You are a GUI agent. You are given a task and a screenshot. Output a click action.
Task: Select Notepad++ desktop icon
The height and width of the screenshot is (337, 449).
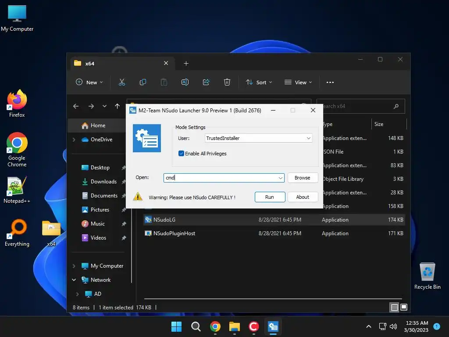[17, 190]
